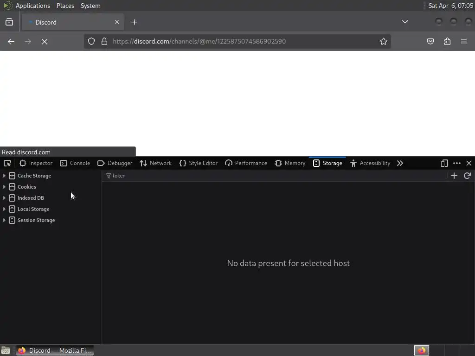The height and width of the screenshot is (356, 475).
Task: Click the Discord Mozilla Firefox taskbar button
Action: click(55, 350)
